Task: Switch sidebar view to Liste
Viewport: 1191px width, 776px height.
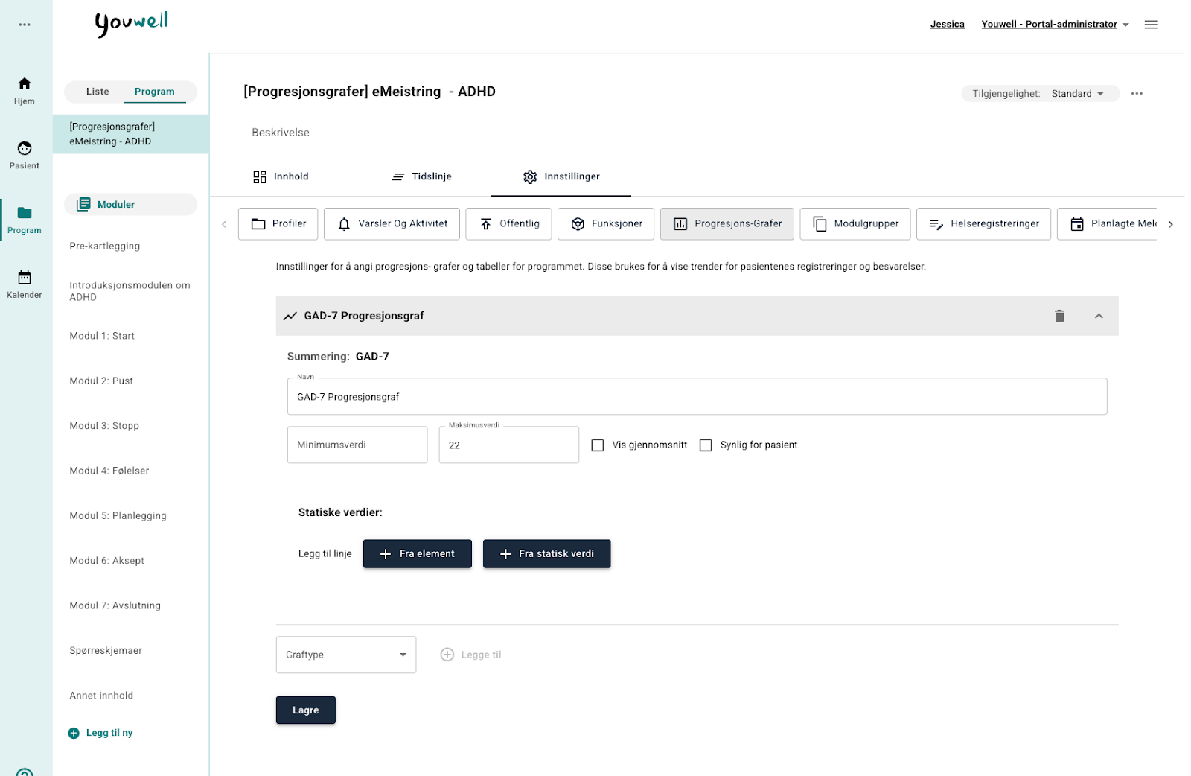Action: pyautogui.click(x=98, y=92)
